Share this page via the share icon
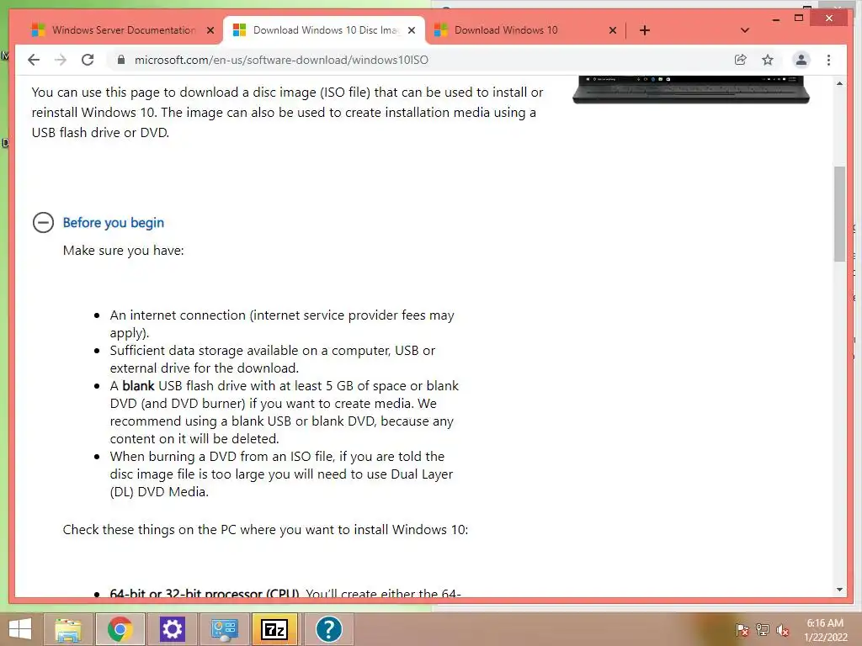This screenshot has height=646, width=862. pyautogui.click(x=741, y=60)
